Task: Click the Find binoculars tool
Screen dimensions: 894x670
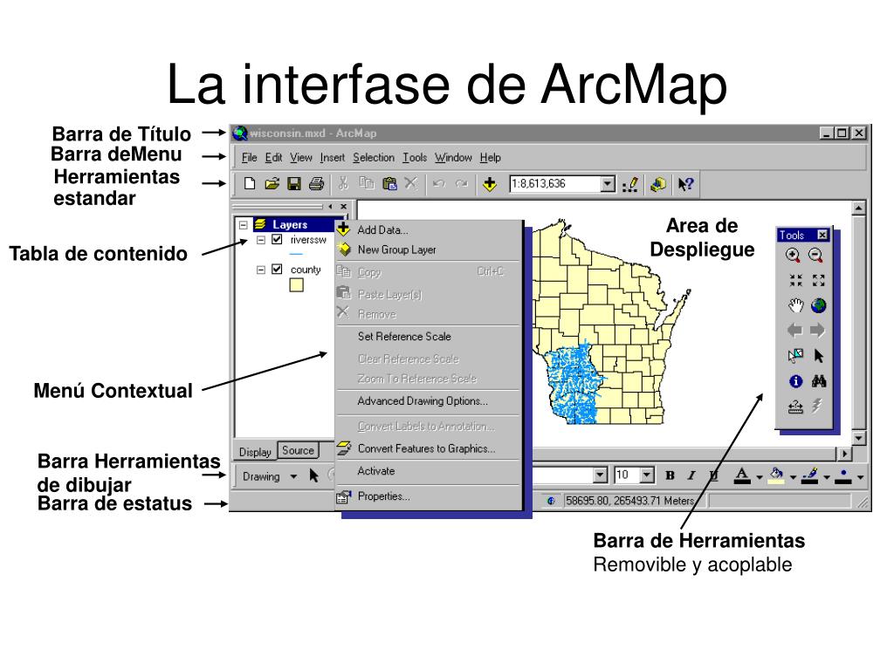Action: [819, 381]
